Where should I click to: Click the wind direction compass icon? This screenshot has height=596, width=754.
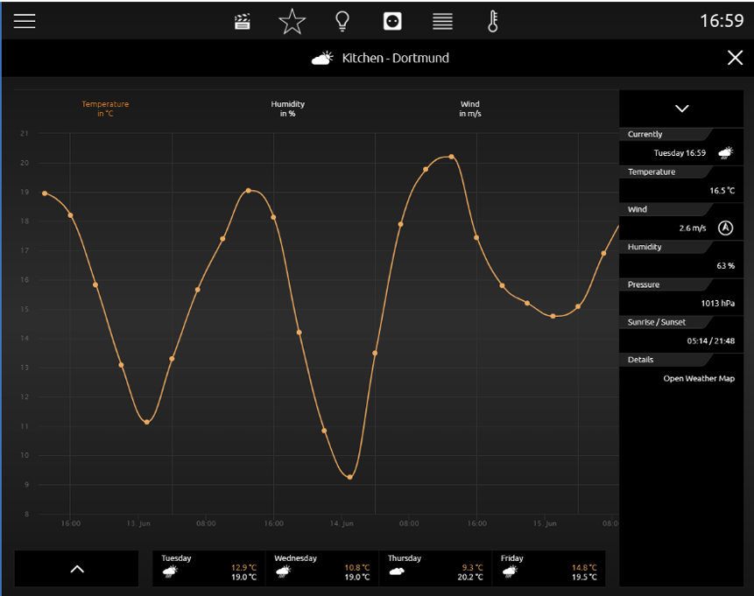pos(725,228)
